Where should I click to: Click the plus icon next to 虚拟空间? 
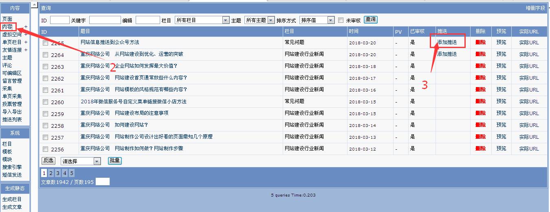26,35
